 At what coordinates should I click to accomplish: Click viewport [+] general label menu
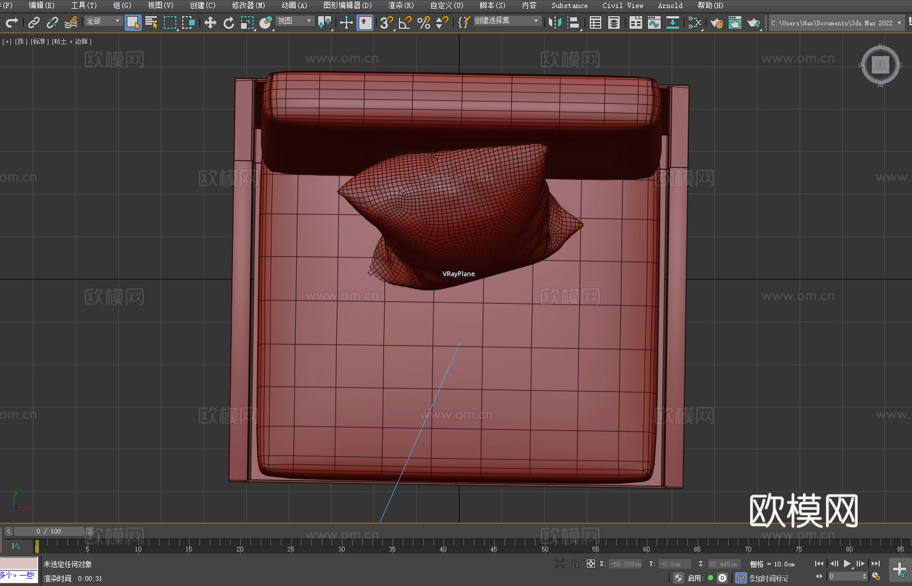[x=7, y=41]
